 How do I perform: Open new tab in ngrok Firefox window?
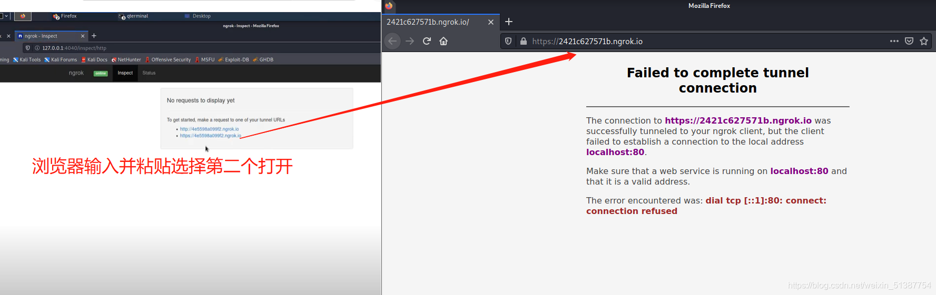click(x=94, y=36)
